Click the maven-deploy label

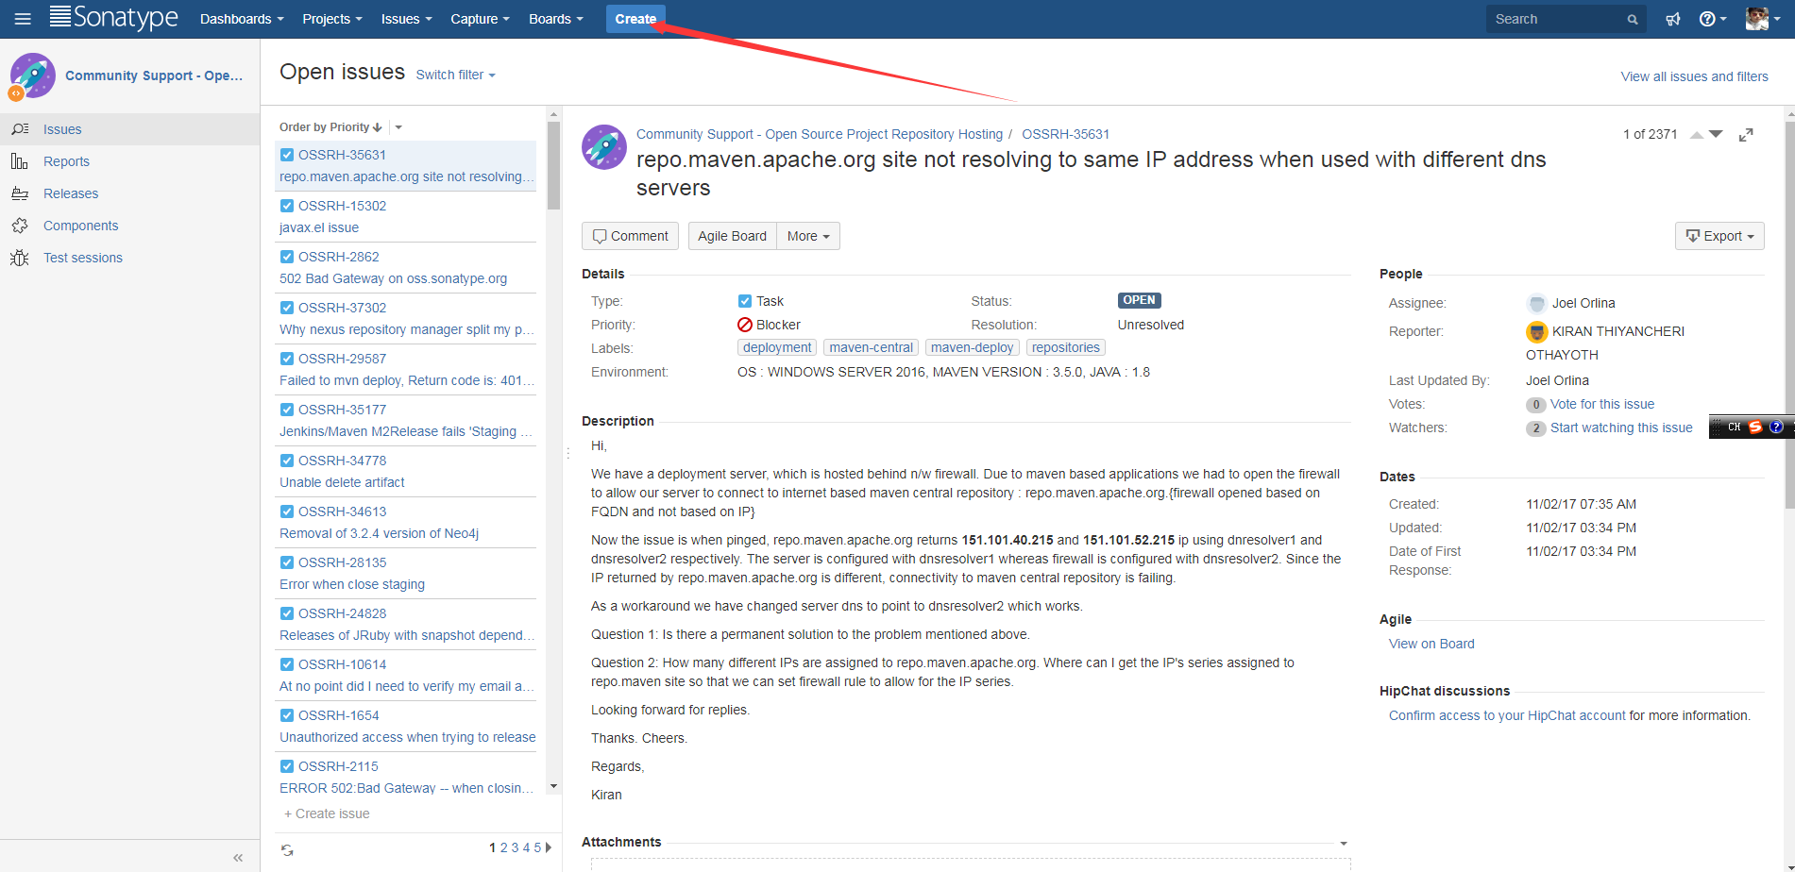point(973,347)
